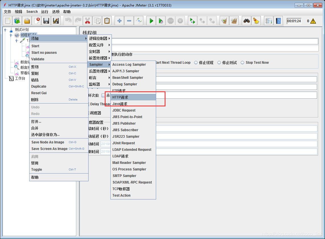325x239 pixels.
Task: Choose TCP取样器 sampler entry
Action: point(133,189)
